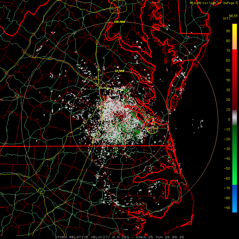Screen dimensions: 239x239
Task: Click the -60 value on velocity scale
Action: point(227,178)
